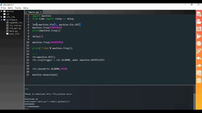Expand the device tree node

[x=1, y=11]
